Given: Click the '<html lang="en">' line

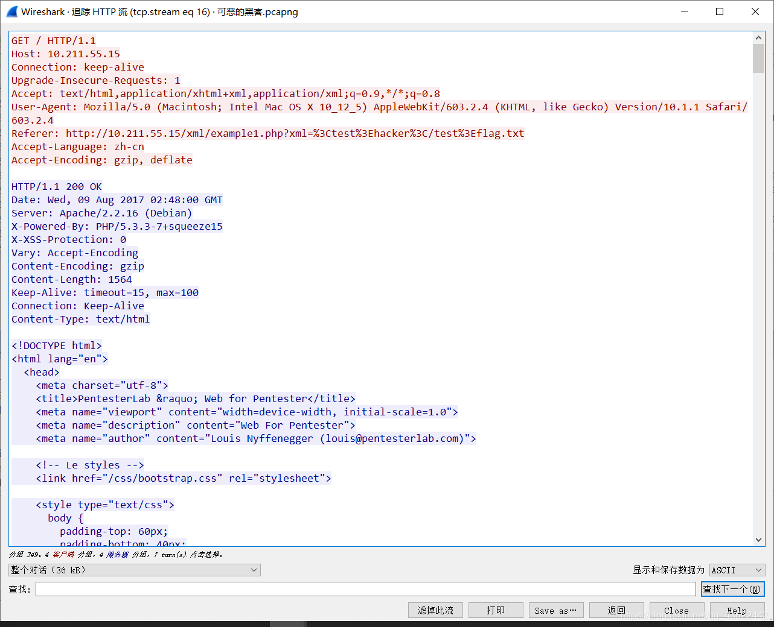Looking at the screenshot, I should point(60,359).
